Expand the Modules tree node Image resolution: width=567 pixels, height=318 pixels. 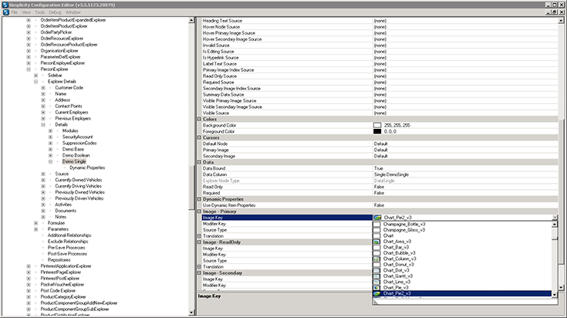51,130
